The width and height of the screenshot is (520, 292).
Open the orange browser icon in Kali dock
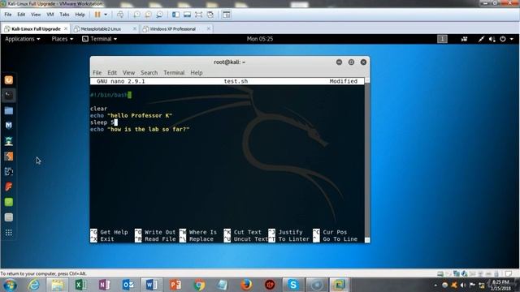9,79
